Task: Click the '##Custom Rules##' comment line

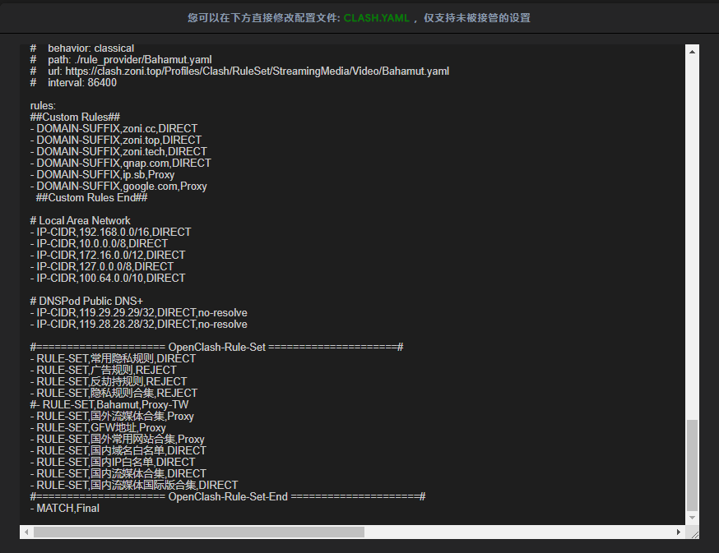Action: pyautogui.click(x=75, y=117)
